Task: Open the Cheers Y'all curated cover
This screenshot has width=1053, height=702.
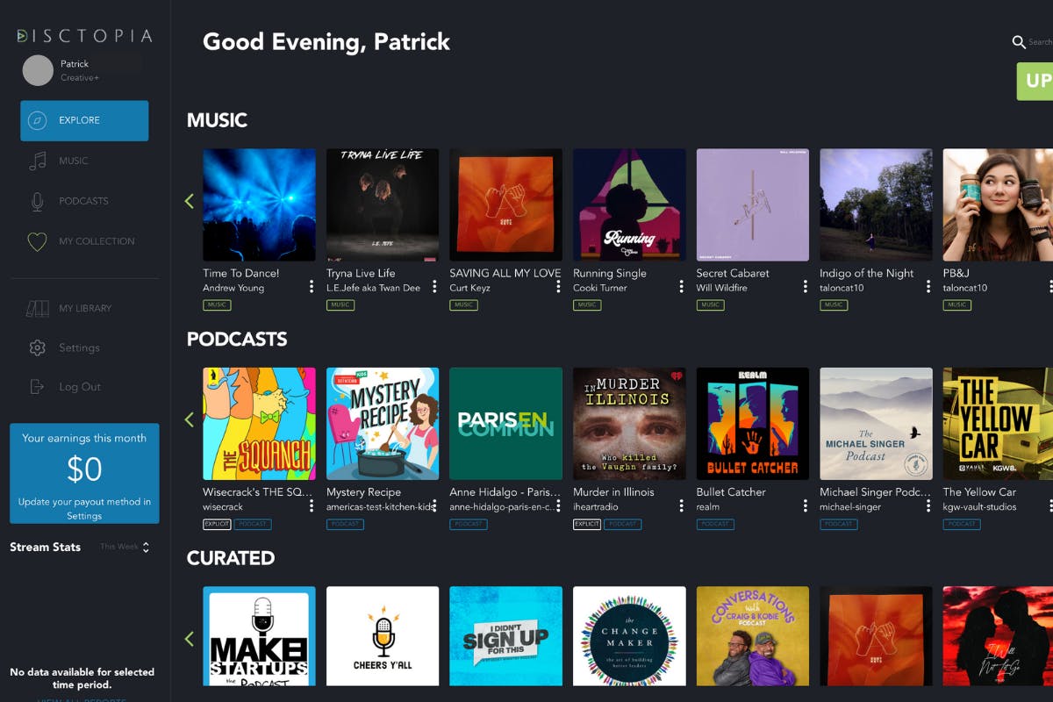Action: (x=383, y=636)
